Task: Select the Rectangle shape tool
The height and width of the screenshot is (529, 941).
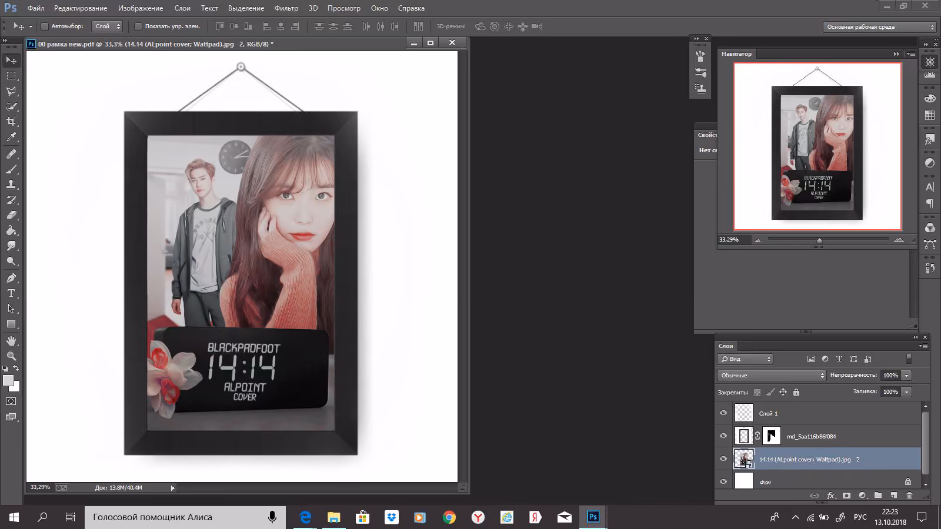Action: (x=11, y=324)
